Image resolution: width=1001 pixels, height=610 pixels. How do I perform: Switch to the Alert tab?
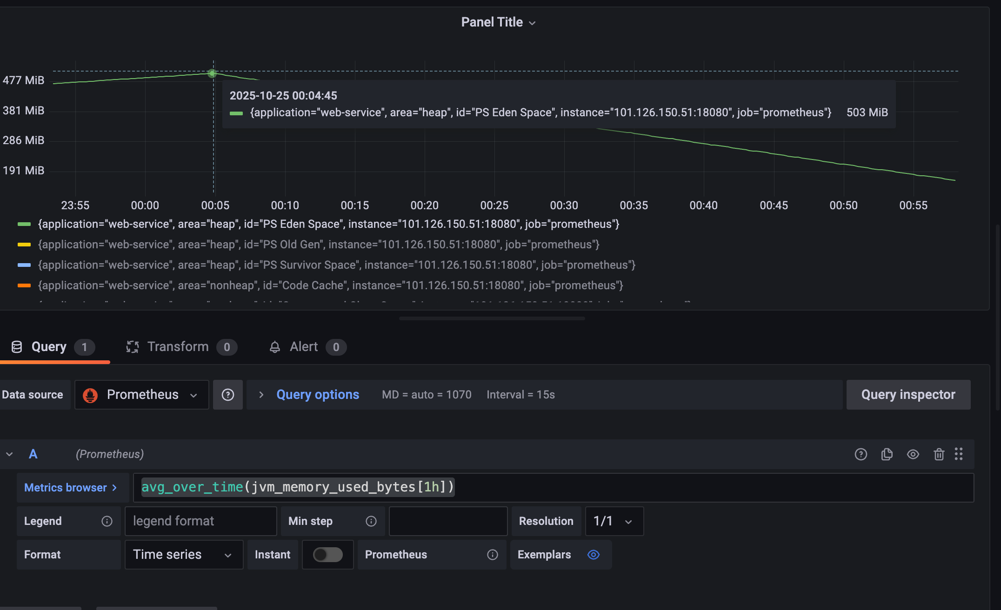click(x=303, y=347)
